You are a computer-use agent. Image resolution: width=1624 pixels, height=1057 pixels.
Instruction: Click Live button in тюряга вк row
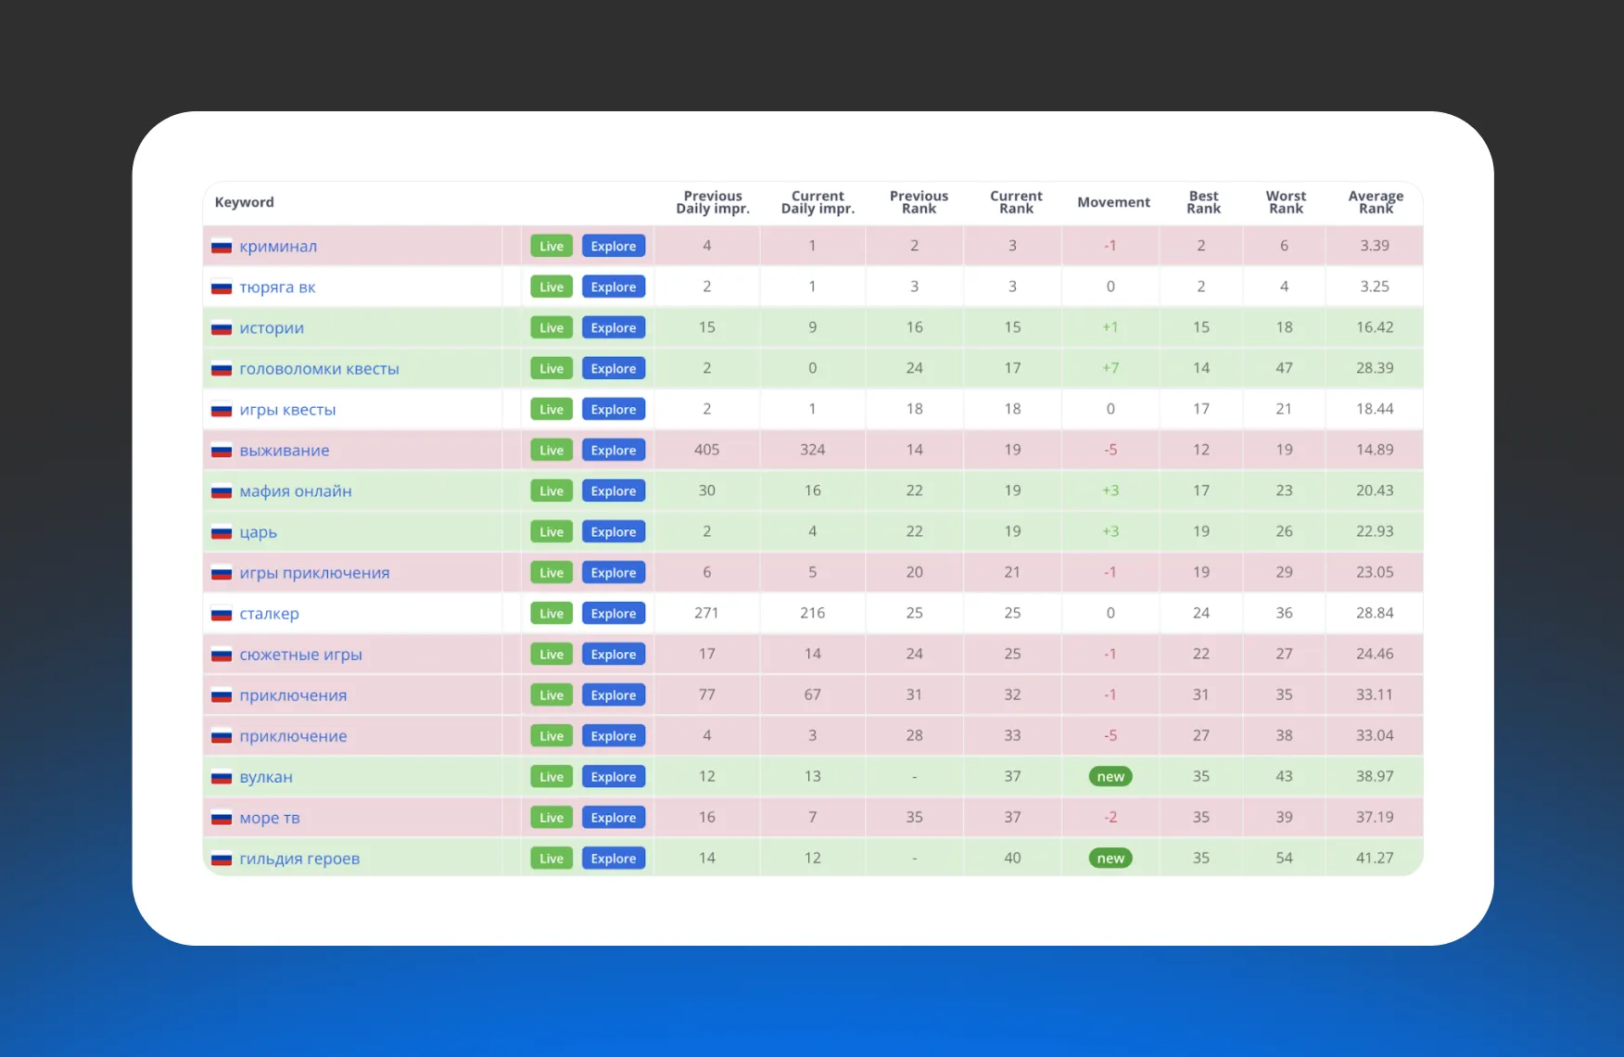552,287
